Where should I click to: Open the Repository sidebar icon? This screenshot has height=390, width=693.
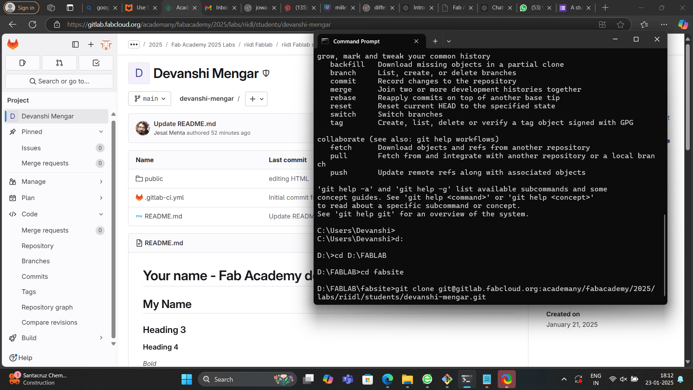(x=38, y=246)
